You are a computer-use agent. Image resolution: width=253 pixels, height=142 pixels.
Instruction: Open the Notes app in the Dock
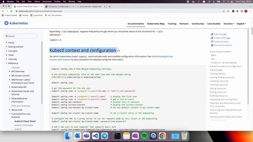tap(126, 136)
